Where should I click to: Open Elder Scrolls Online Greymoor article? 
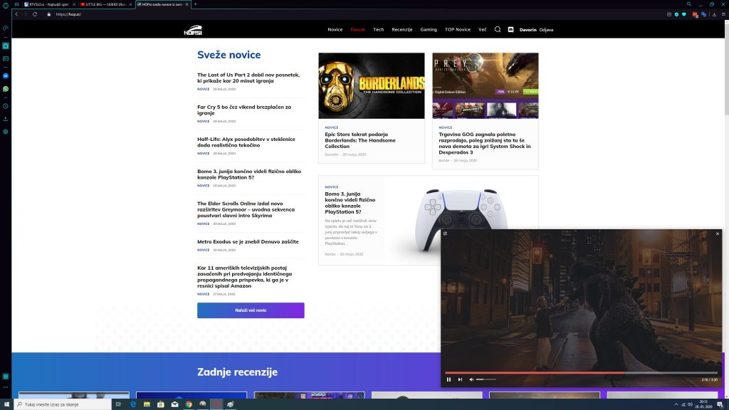[246, 209]
